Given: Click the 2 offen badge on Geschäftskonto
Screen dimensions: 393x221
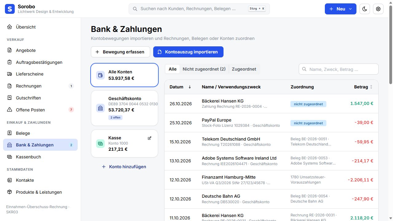Looking at the screenshot, I should pos(115,118).
